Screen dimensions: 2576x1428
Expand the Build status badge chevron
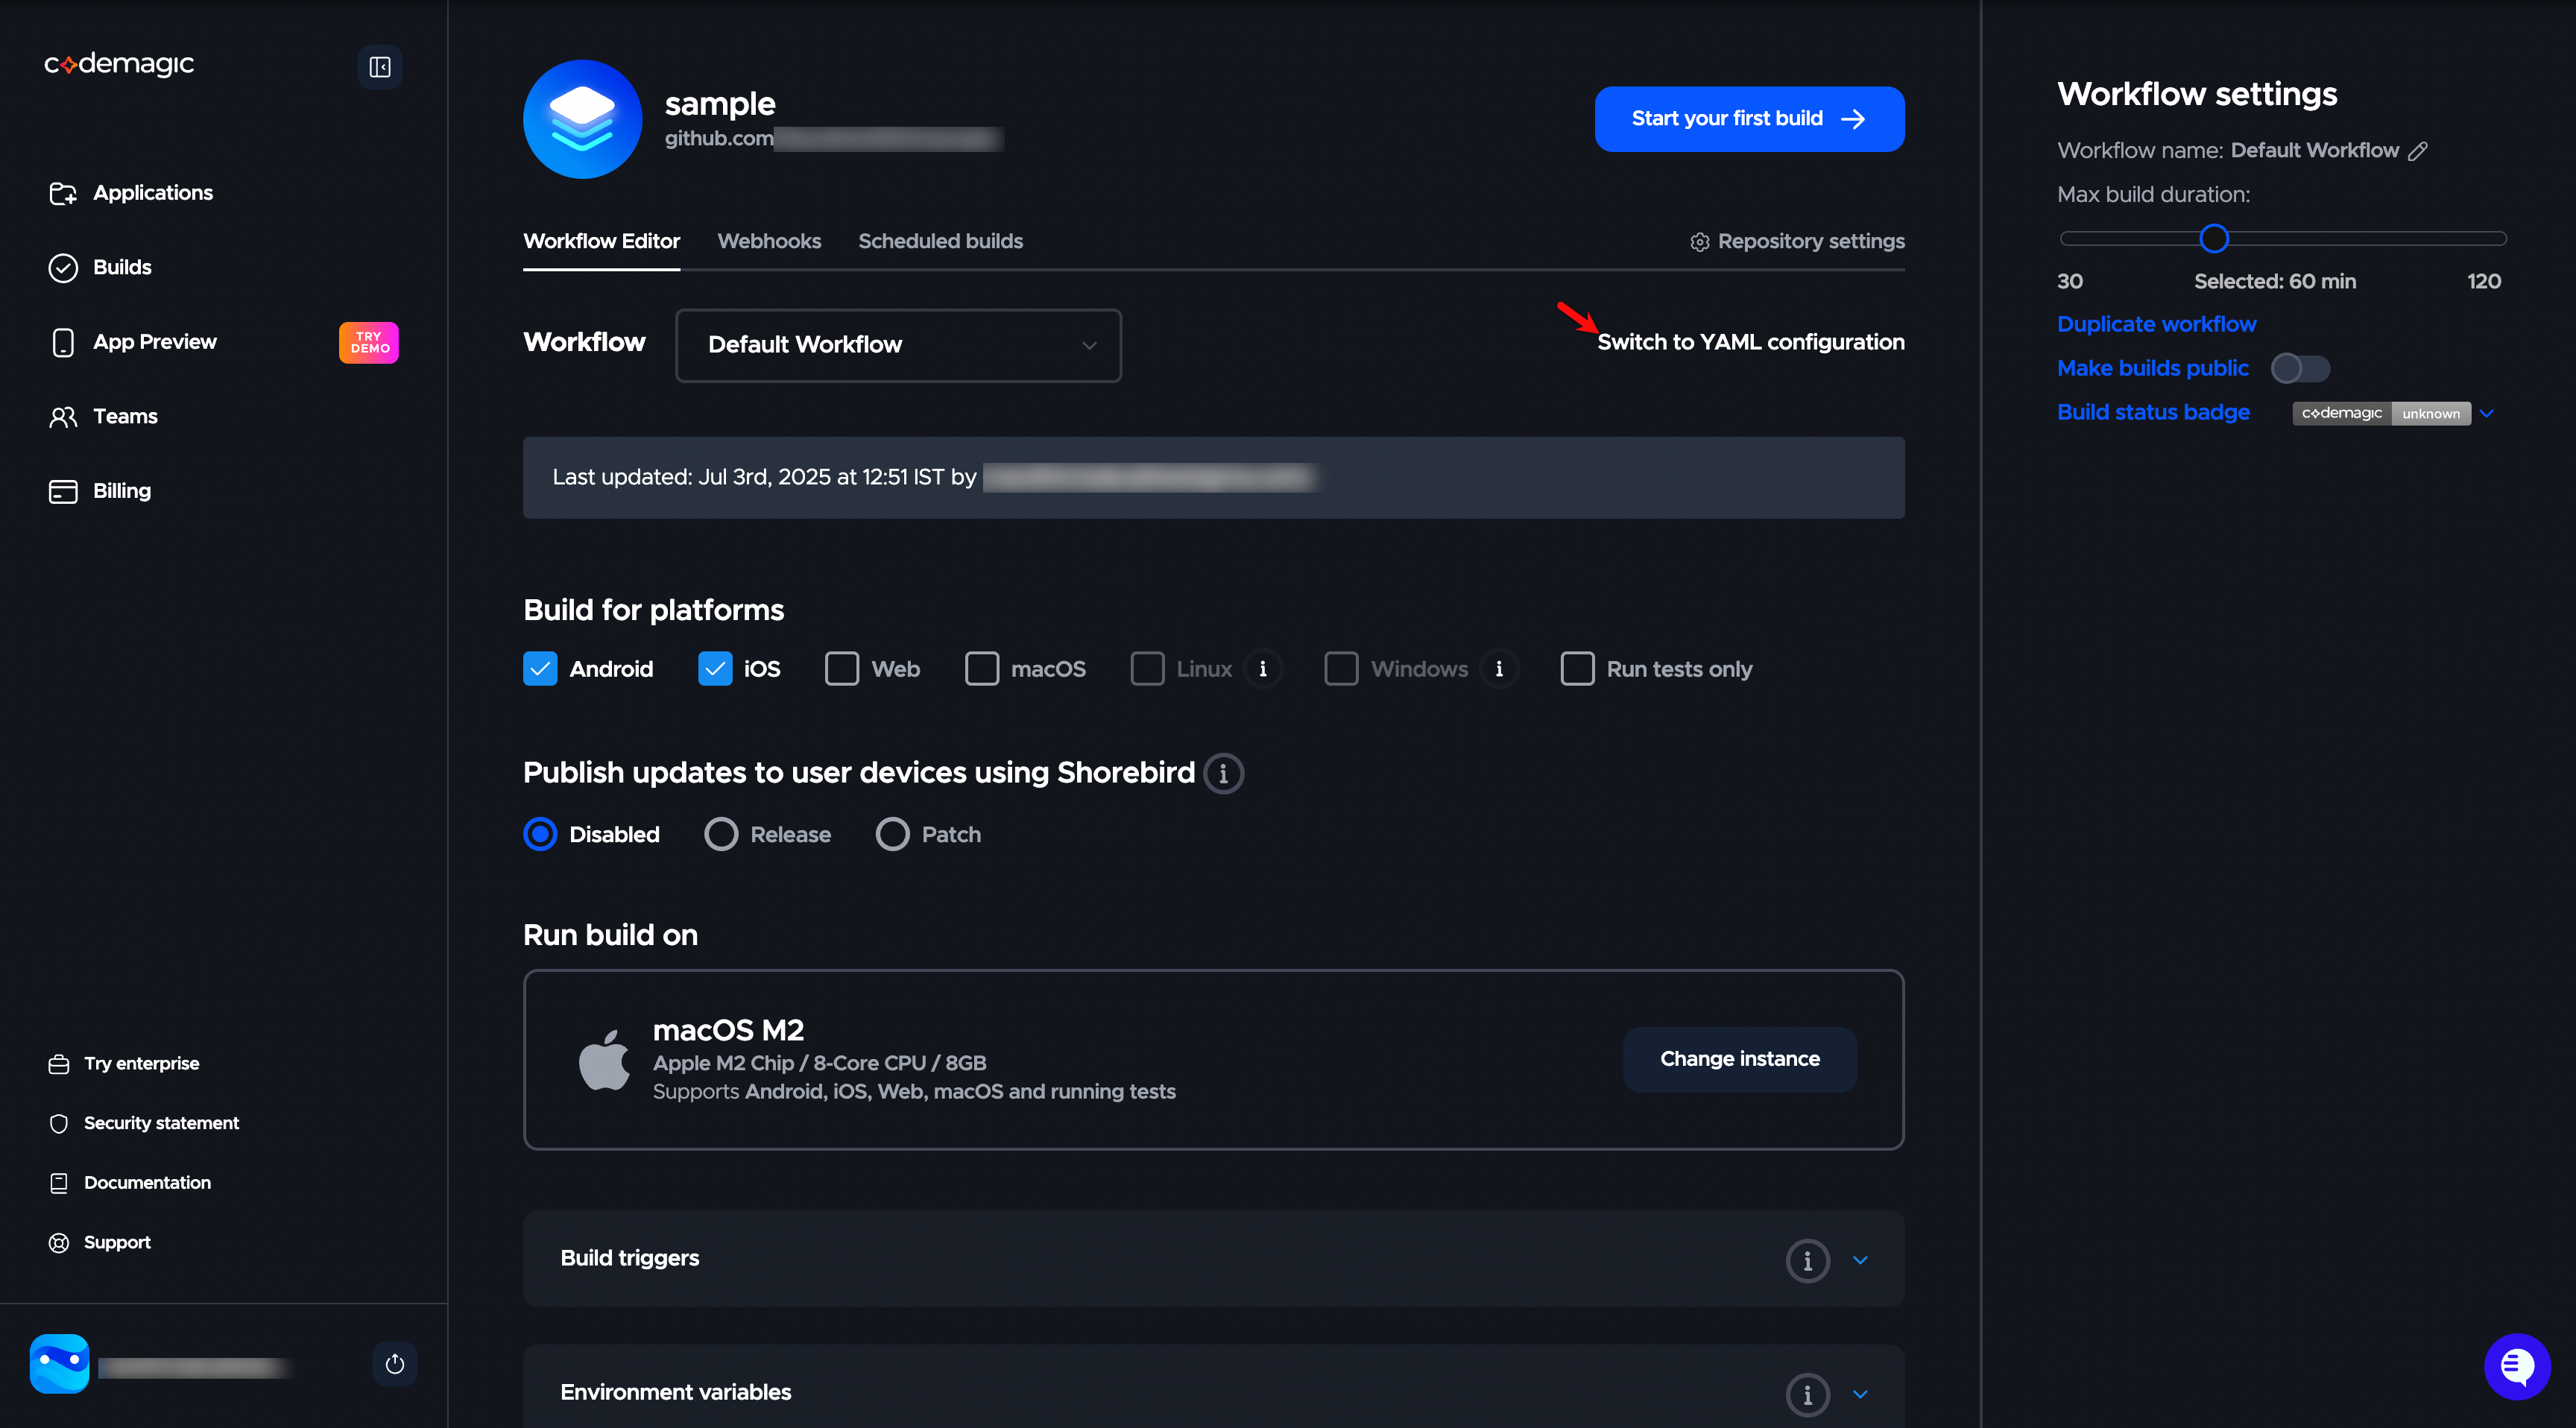coord(2487,413)
